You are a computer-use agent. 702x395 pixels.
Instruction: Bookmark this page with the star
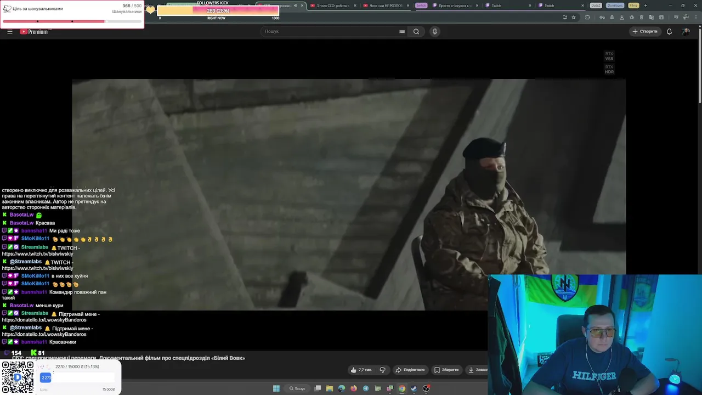click(x=574, y=17)
